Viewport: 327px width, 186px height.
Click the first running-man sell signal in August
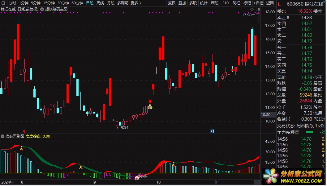coord(21,148)
